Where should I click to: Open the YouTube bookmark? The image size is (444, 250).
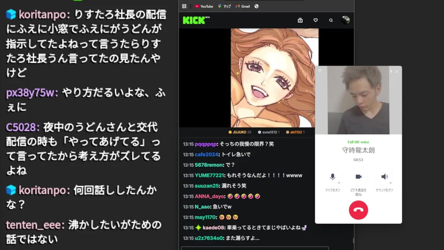(204, 6)
